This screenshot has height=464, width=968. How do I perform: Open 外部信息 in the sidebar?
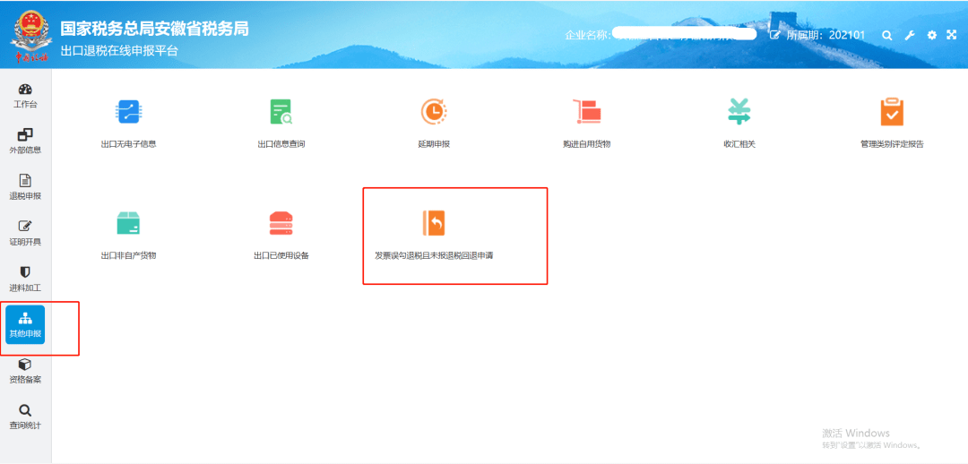[x=25, y=141]
